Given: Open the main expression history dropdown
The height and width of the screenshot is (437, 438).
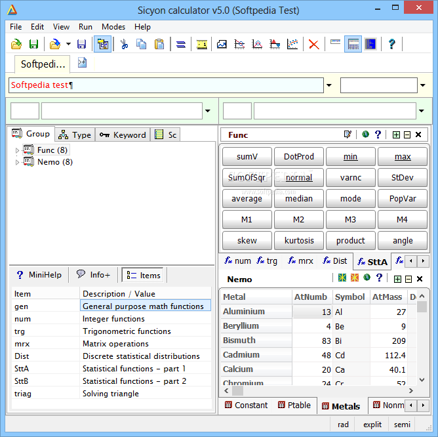Looking at the screenshot, I should click(x=329, y=85).
